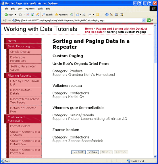Click the History toolbar icon
The width and height of the screenshot is (158, 164).
click(x=72, y=15)
